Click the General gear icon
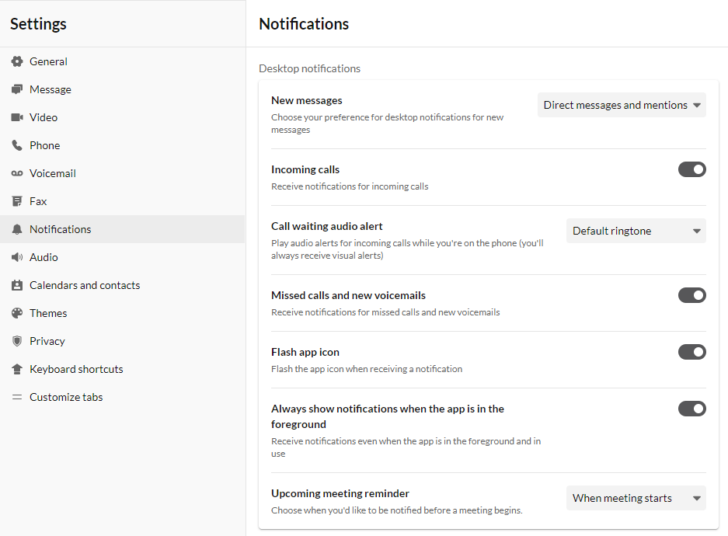Image resolution: width=728 pixels, height=536 pixels. click(x=17, y=61)
